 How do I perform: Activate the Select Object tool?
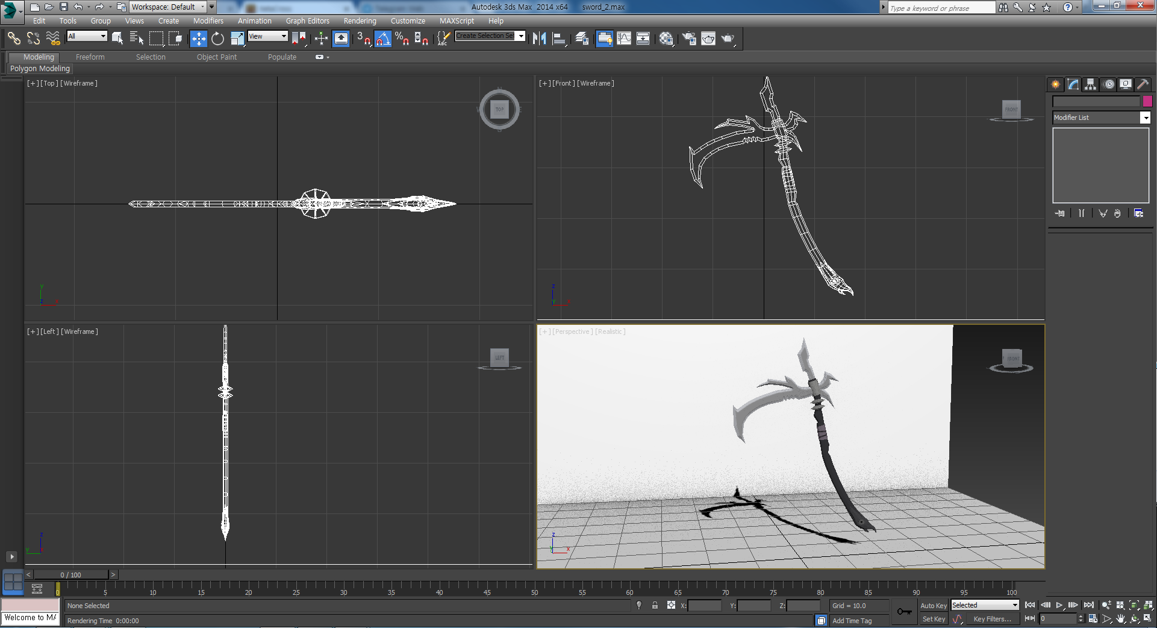pos(117,39)
